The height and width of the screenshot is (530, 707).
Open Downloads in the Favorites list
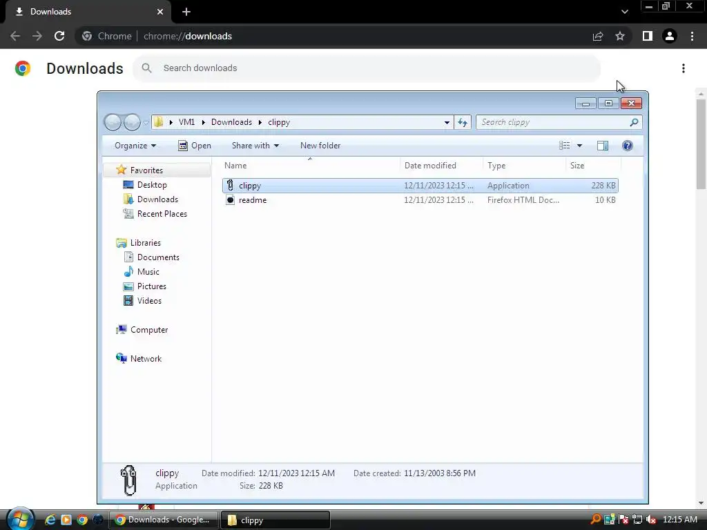[x=157, y=199]
